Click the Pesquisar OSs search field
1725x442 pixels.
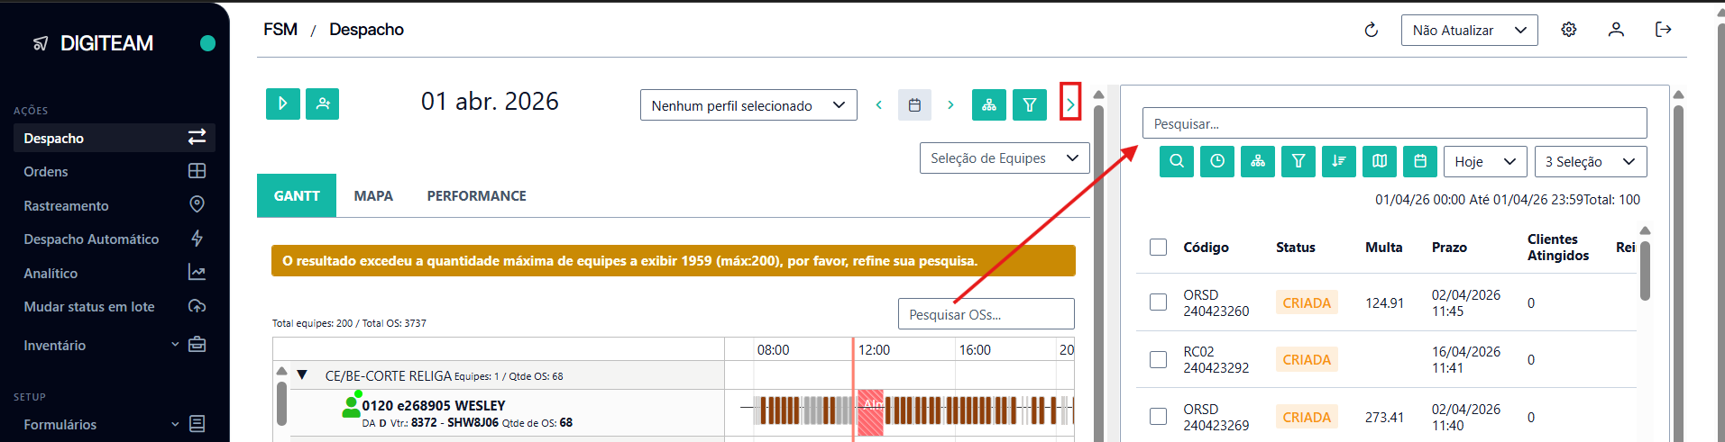point(986,314)
